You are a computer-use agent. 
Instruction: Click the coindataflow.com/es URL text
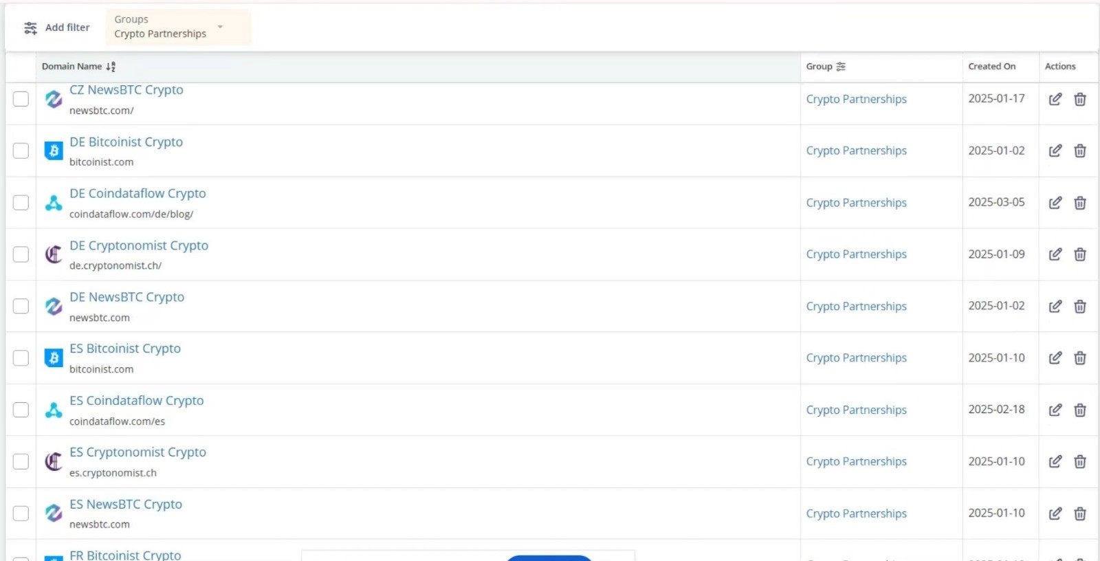pyautogui.click(x=117, y=421)
